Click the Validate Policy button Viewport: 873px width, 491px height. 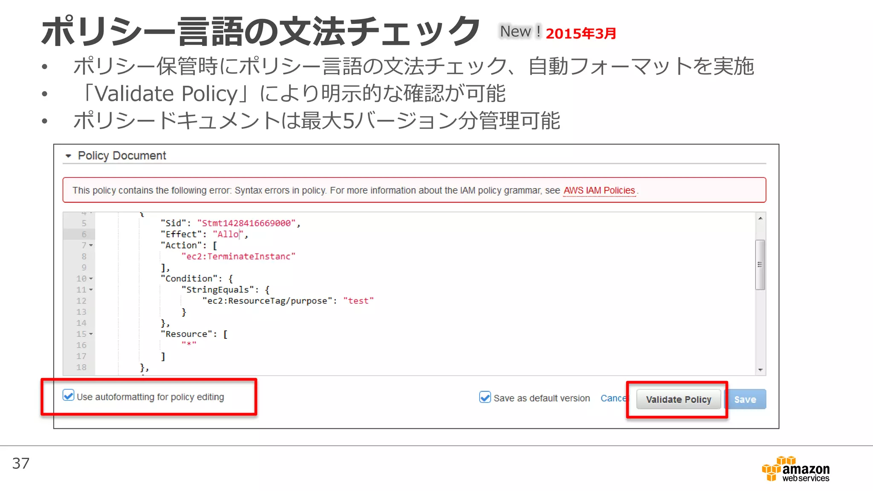click(678, 399)
